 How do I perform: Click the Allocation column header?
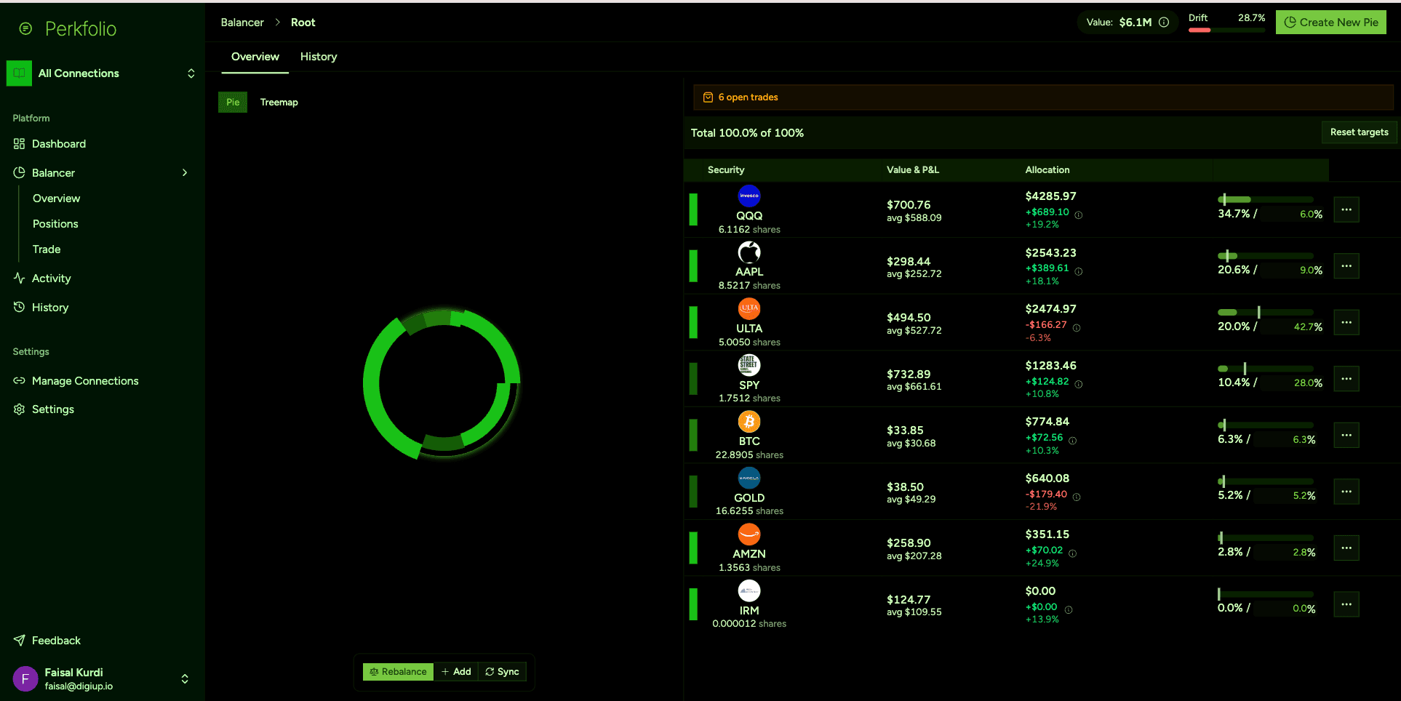(1047, 170)
